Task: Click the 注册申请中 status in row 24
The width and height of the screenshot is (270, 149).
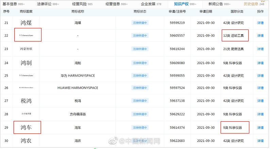Action: coord(140,63)
